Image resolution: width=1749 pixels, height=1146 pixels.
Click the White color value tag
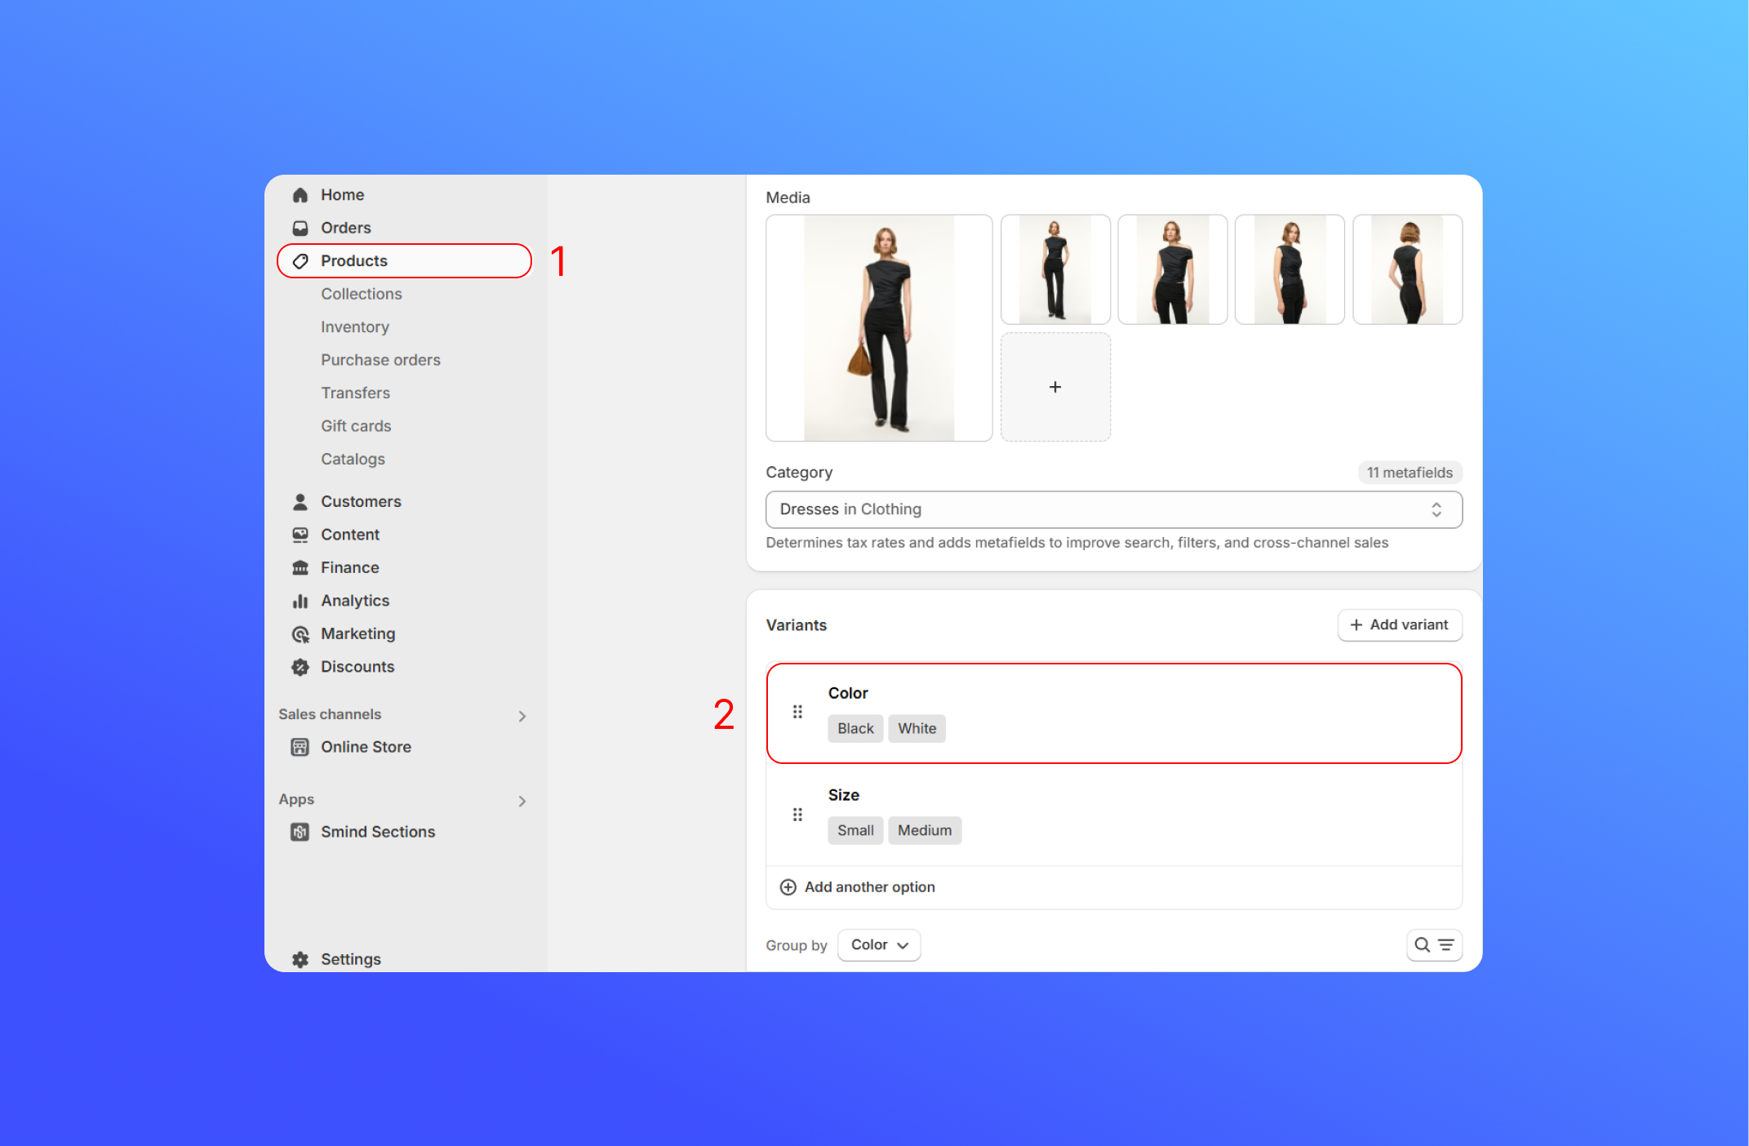[x=917, y=729]
